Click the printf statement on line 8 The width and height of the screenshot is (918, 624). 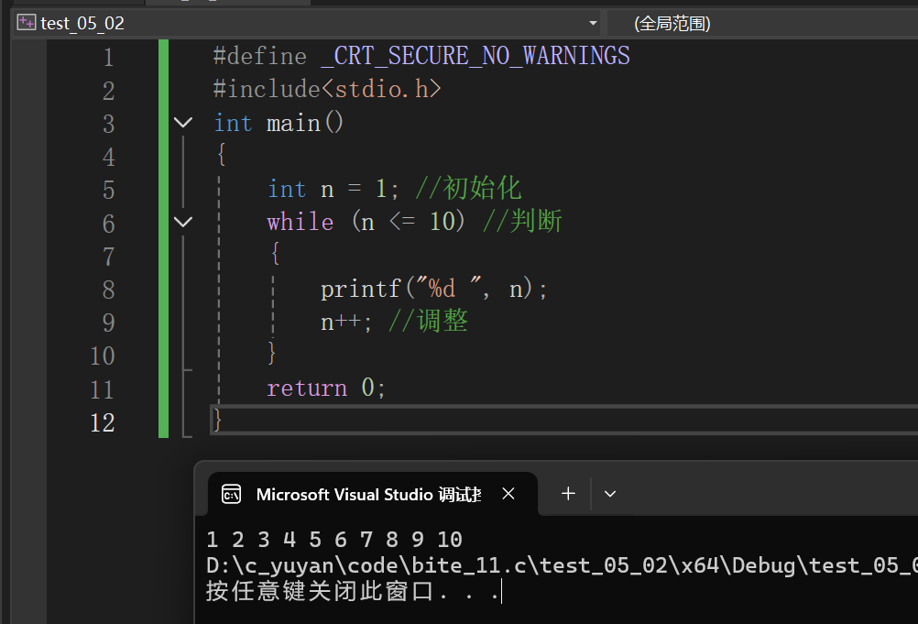pos(434,289)
